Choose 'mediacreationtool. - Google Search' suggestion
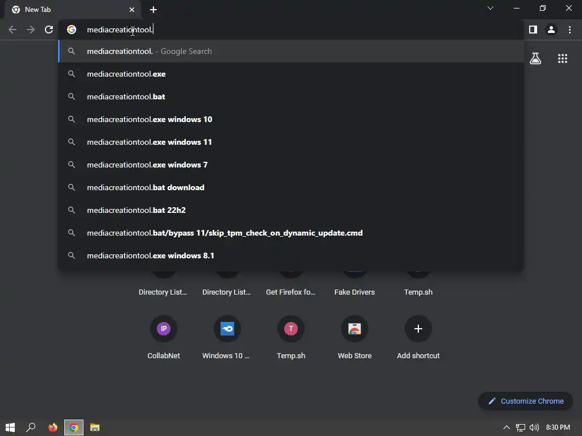 coord(291,51)
